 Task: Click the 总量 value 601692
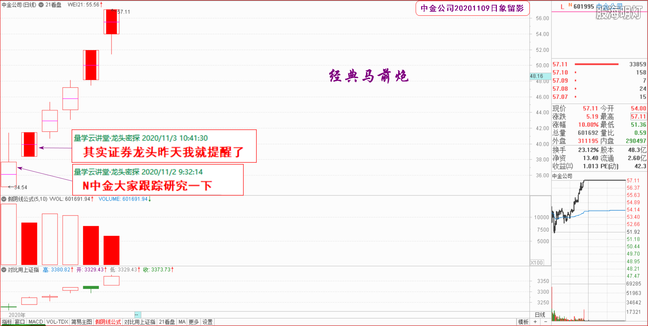[x=588, y=133]
